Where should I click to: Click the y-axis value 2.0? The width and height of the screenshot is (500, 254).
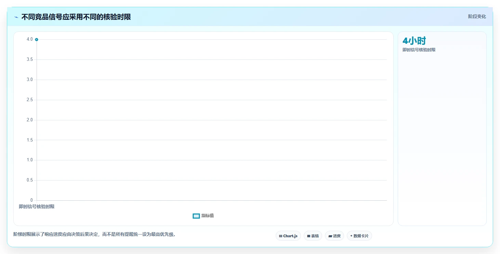click(30, 120)
